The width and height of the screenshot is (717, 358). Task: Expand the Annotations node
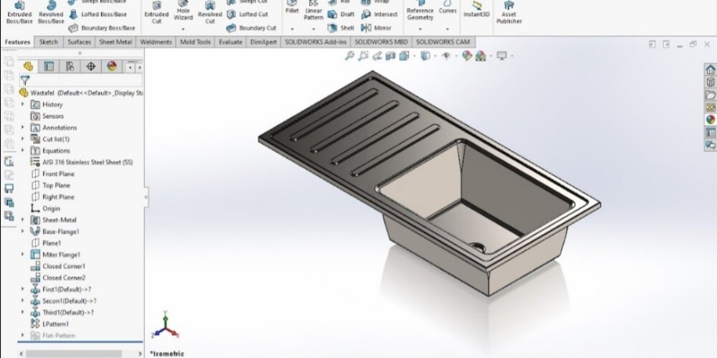point(22,127)
